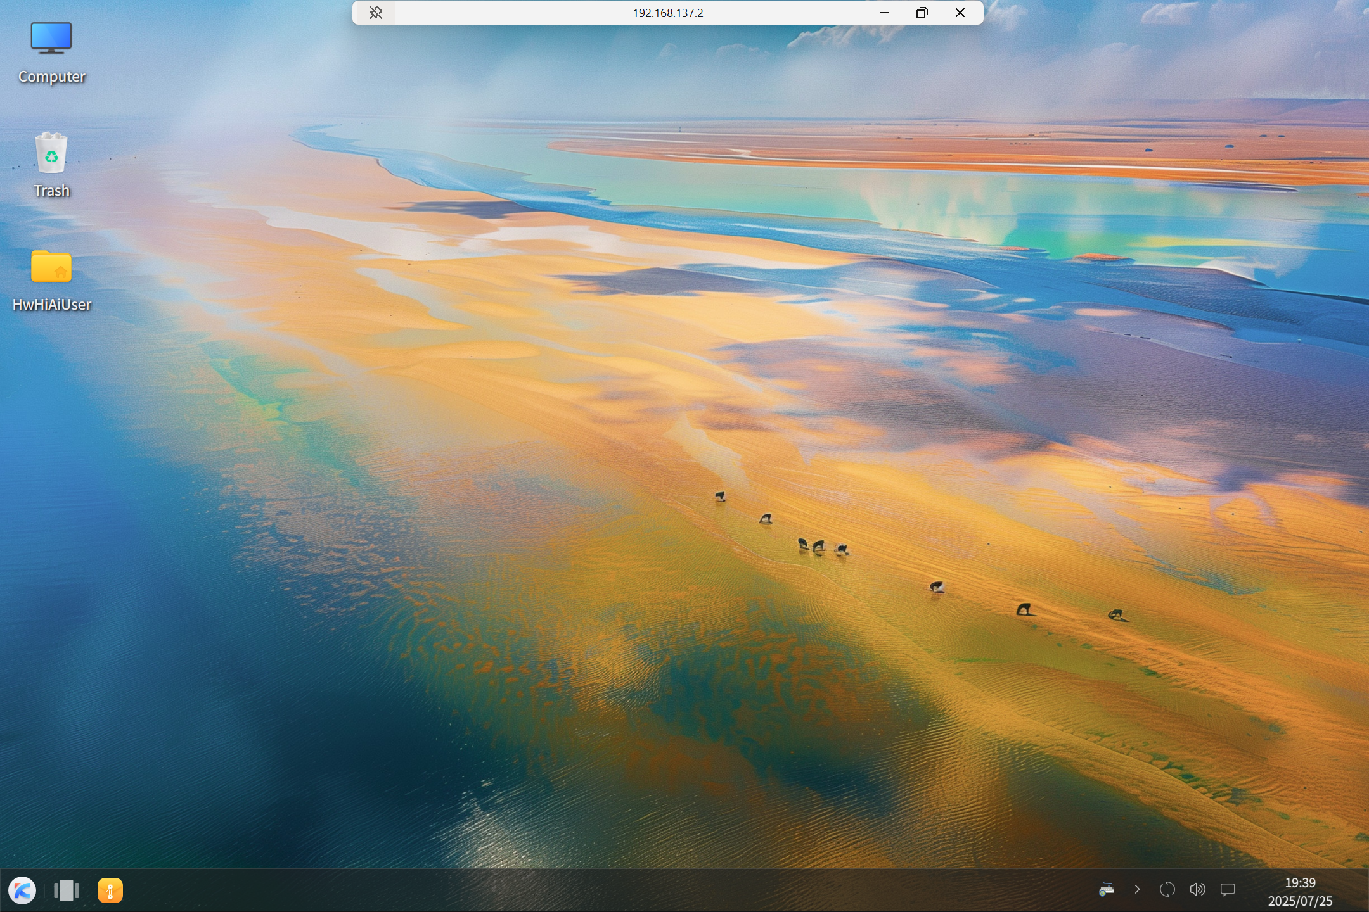Open the volume control

(1197, 890)
